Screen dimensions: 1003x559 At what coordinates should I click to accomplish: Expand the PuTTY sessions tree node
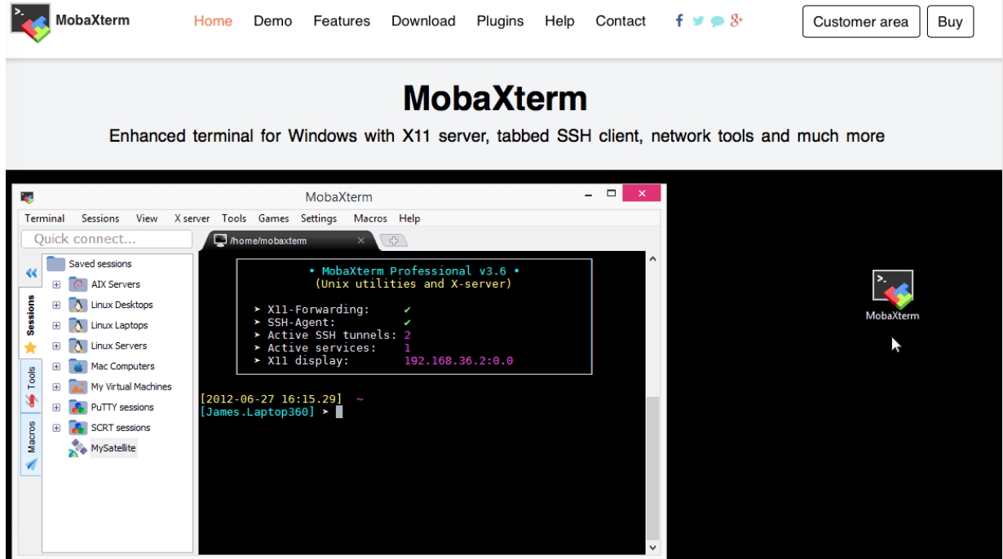[x=56, y=407]
